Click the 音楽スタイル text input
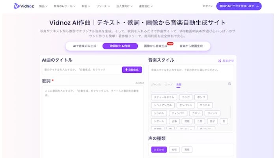276x158 pixels. coord(191,73)
